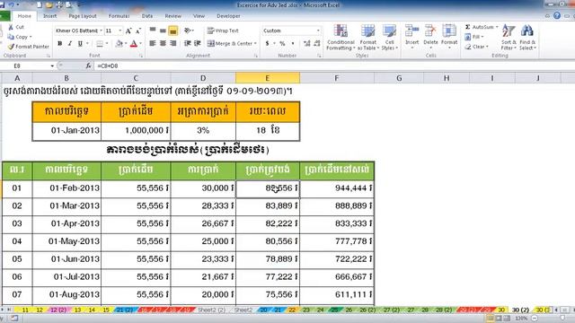Open the Formulas ribbon tab
Image resolution: width=575 pixels, height=323 pixels.
click(x=119, y=16)
